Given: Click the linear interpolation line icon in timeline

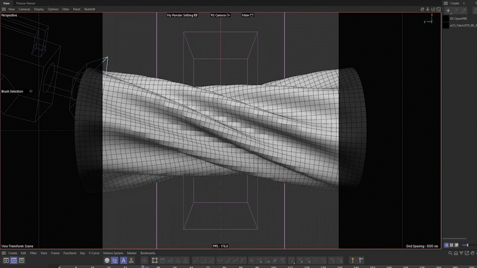Looking at the screenshot, I should (196, 261).
